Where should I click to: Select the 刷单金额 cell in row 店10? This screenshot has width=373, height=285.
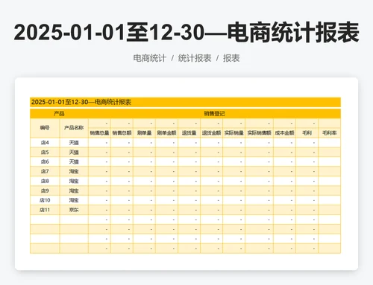coord(166,200)
